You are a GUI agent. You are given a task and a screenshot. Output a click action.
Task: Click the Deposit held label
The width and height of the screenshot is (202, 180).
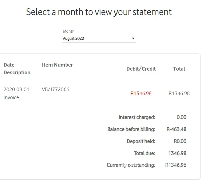coord(141,141)
